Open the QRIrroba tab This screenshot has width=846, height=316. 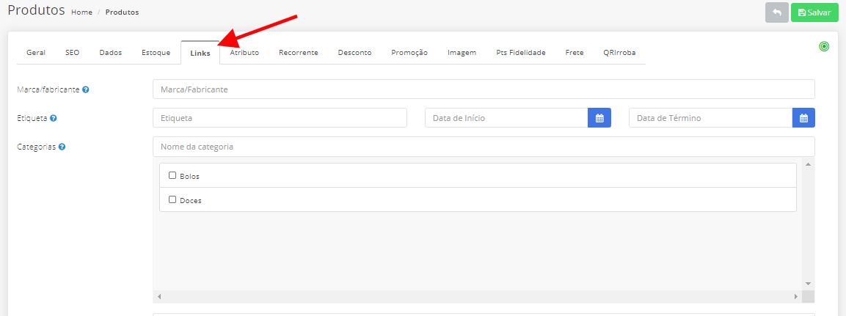(x=619, y=53)
